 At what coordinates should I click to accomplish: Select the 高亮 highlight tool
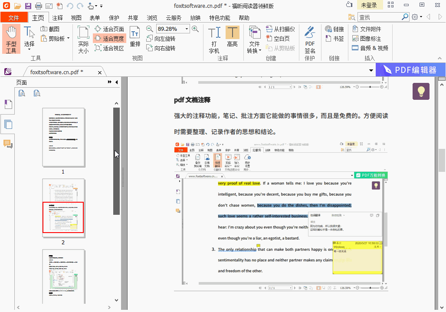[233, 39]
